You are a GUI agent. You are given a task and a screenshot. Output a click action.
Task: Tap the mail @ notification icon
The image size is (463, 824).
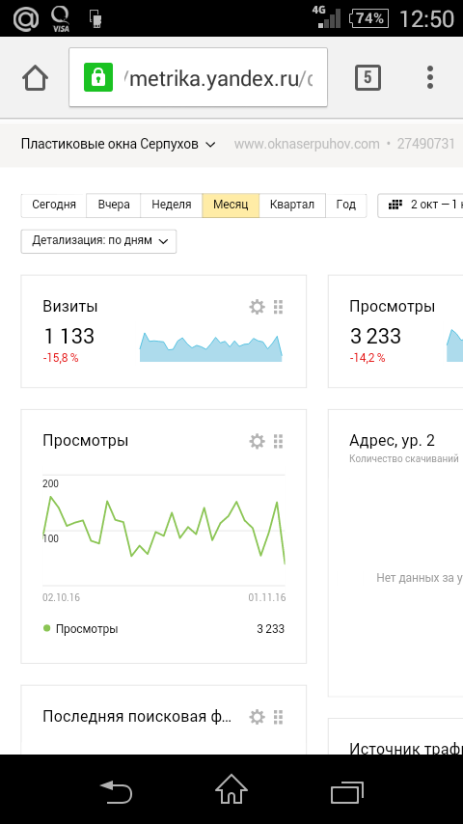point(26,19)
